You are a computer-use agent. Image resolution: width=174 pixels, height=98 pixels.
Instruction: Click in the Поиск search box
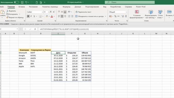(130, 2)
